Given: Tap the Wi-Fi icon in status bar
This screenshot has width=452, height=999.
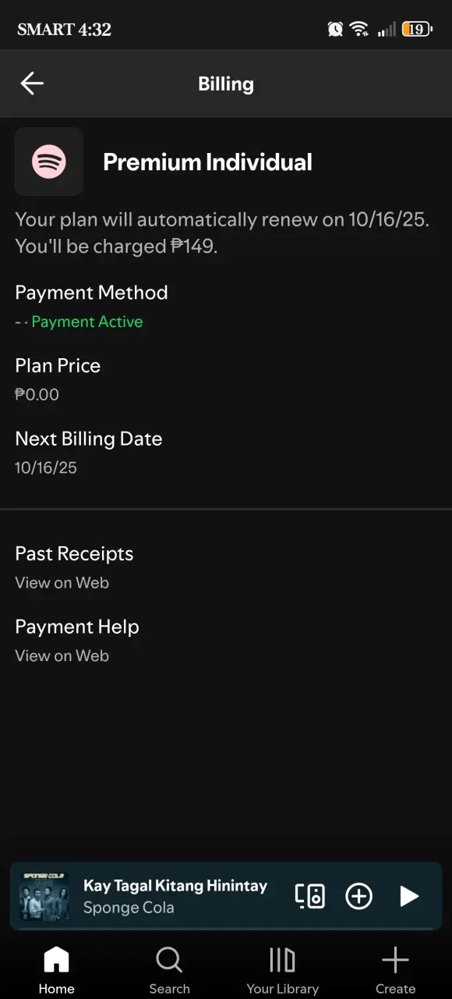Looking at the screenshot, I should [x=359, y=30].
